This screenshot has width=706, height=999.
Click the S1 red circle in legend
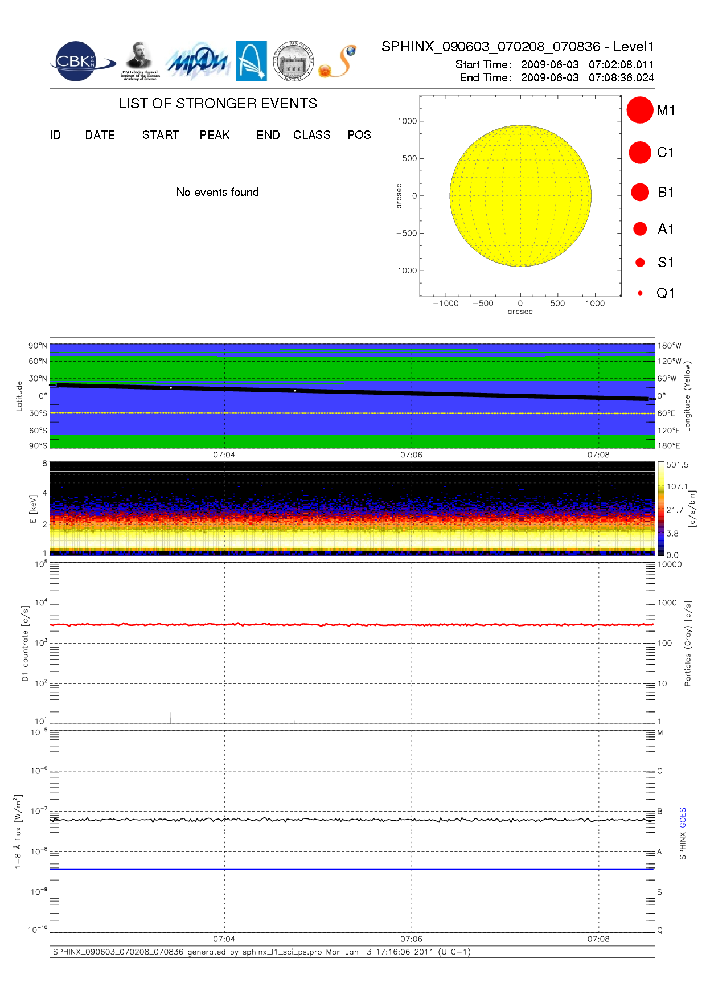tap(640, 263)
